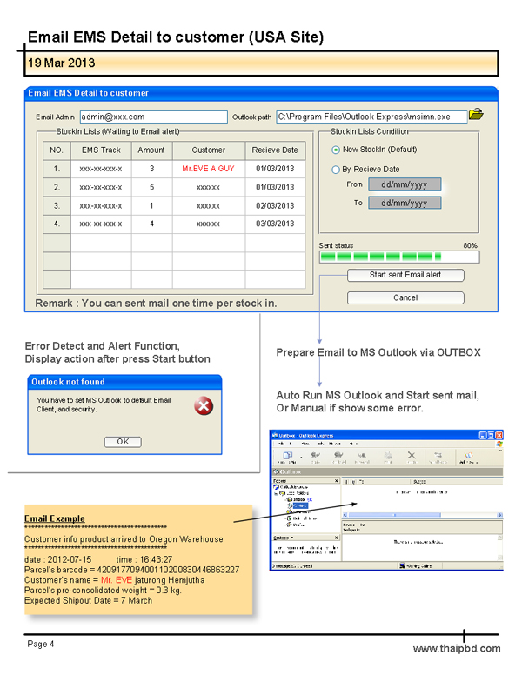Click row number 4. cell
The image size is (522, 675).
[57, 224]
